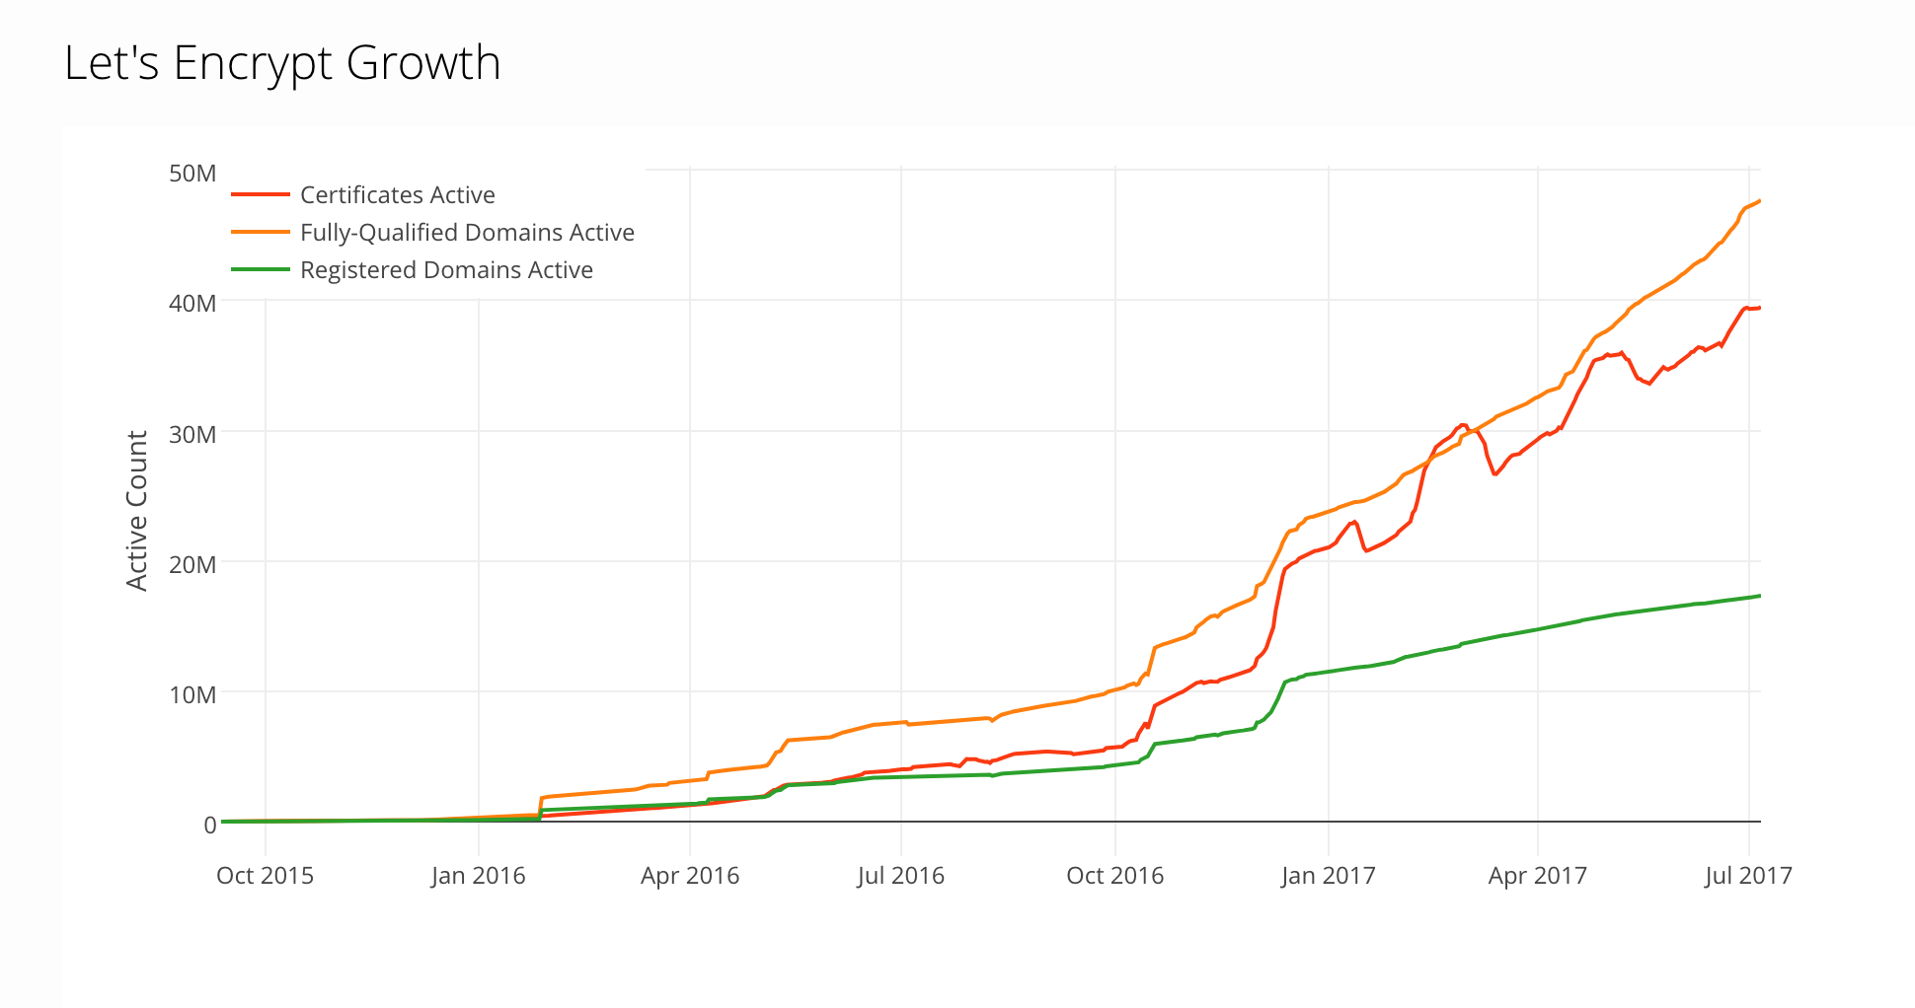Click the 'Oct 2015' x-axis label
Image resolution: width=1915 pixels, height=1008 pixels.
[x=265, y=875]
